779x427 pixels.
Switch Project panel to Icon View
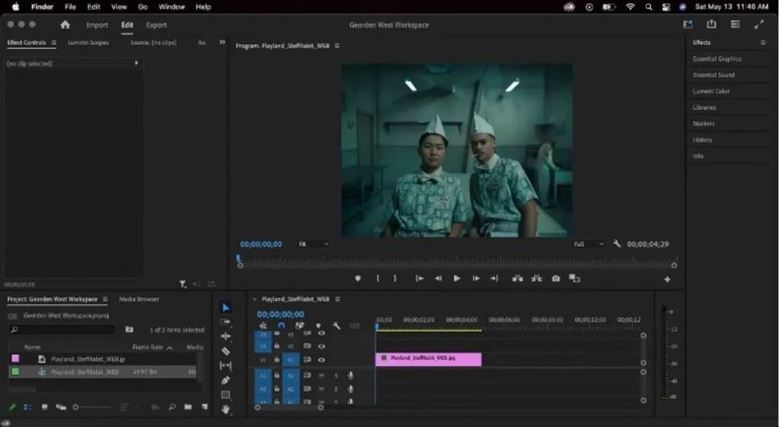45,407
